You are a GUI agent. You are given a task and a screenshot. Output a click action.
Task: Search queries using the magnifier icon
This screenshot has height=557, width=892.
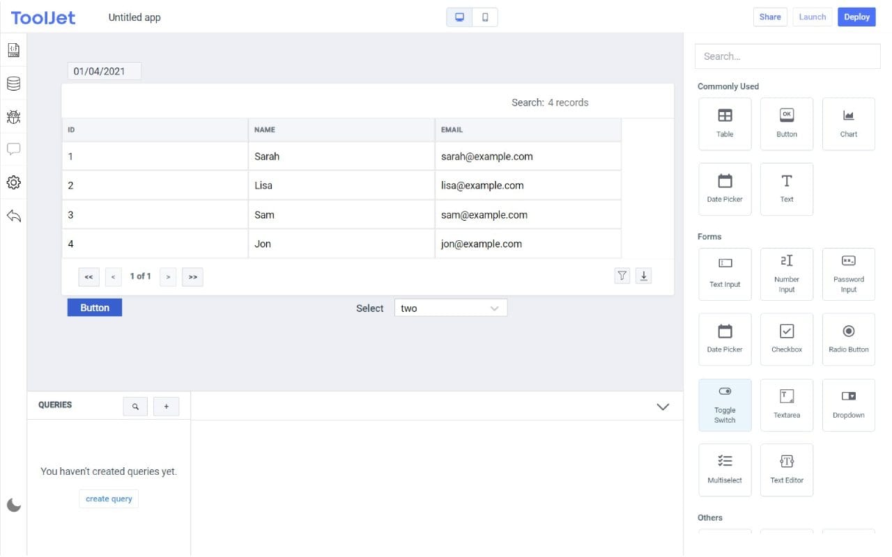point(135,406)
